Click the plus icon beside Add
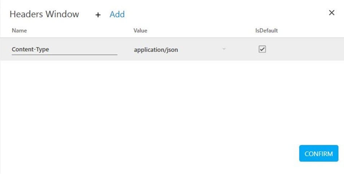344x174 pixels. pos(98,15)
